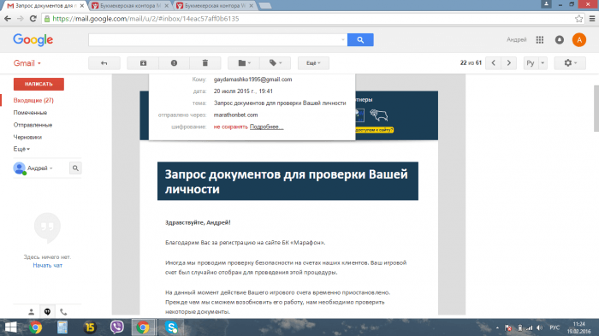This screenshot has width=599, height=336.
Task: Click the reply back arrow button
Action: pyautogui.click(x=104, y=63)
